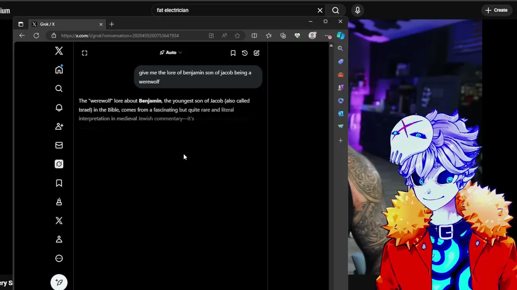Open Edge sidebar Outlook icon
This screenshot has height=290, width=517.
[x=340, y=114]
